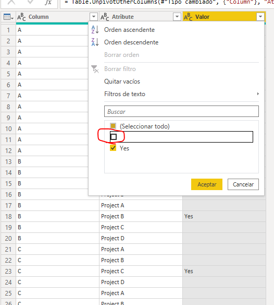Click in the Buscar search field
Image resolution: width=274 pixels, height=305 pixels.
point(181,111)
